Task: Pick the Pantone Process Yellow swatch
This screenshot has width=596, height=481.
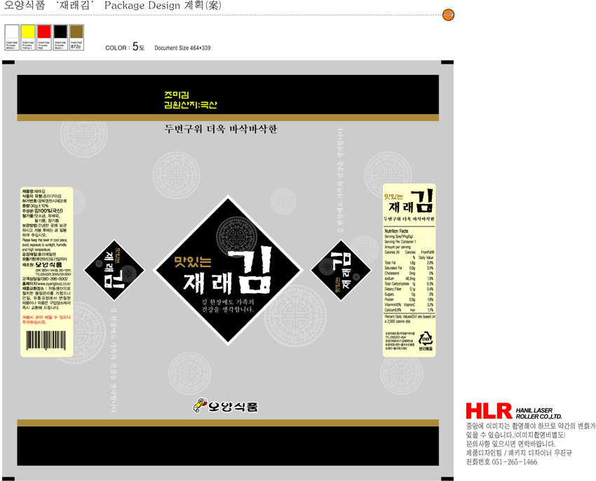Action: (28, 32)
